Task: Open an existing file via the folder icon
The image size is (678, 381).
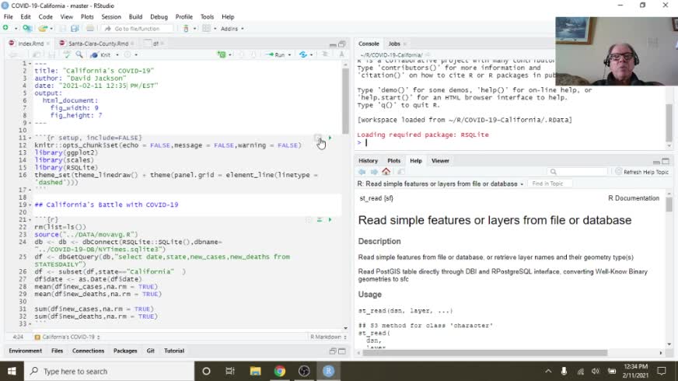Action: 42,29
